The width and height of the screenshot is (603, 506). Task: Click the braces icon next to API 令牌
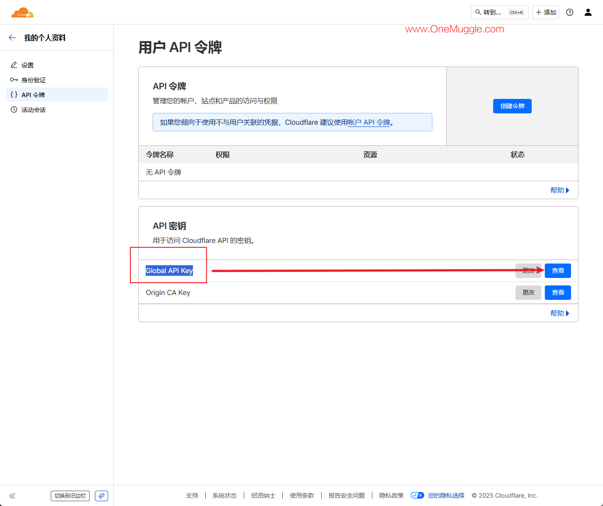click(x=14, y=95)
